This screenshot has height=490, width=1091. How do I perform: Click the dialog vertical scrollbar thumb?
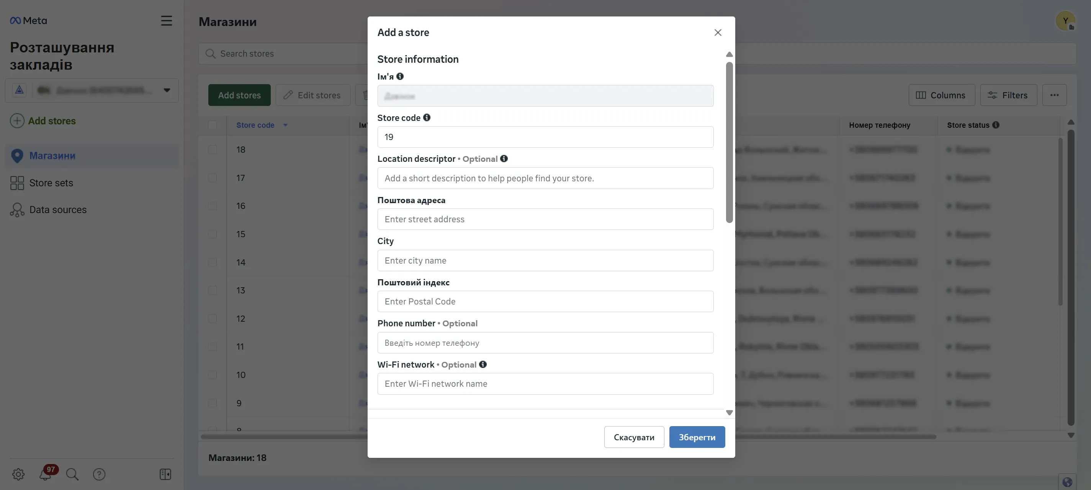point(729,142)
